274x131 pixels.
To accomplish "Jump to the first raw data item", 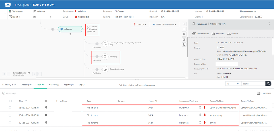I will pos(4,74).
